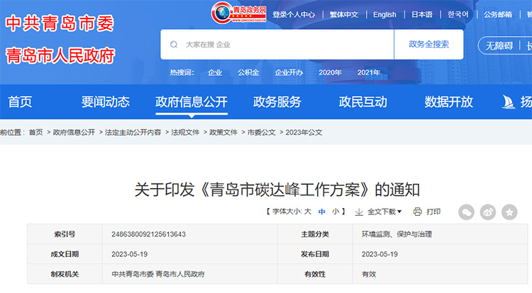
Task: Open the 数据开放 navigation tab
Action: tap(448, 102)
